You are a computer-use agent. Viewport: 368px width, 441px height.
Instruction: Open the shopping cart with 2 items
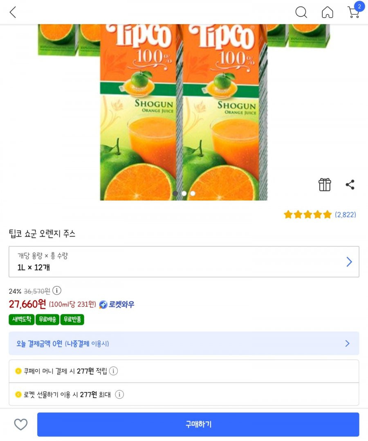[355, 11]
